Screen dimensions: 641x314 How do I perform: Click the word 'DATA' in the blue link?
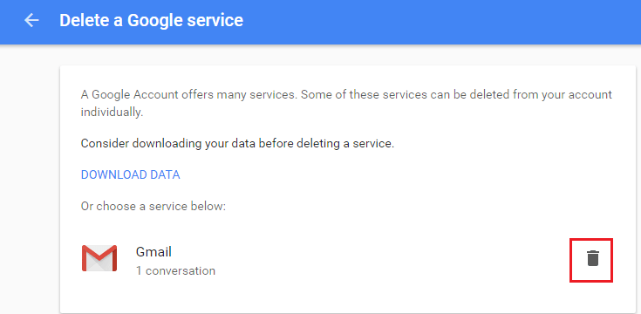point(166,175)
